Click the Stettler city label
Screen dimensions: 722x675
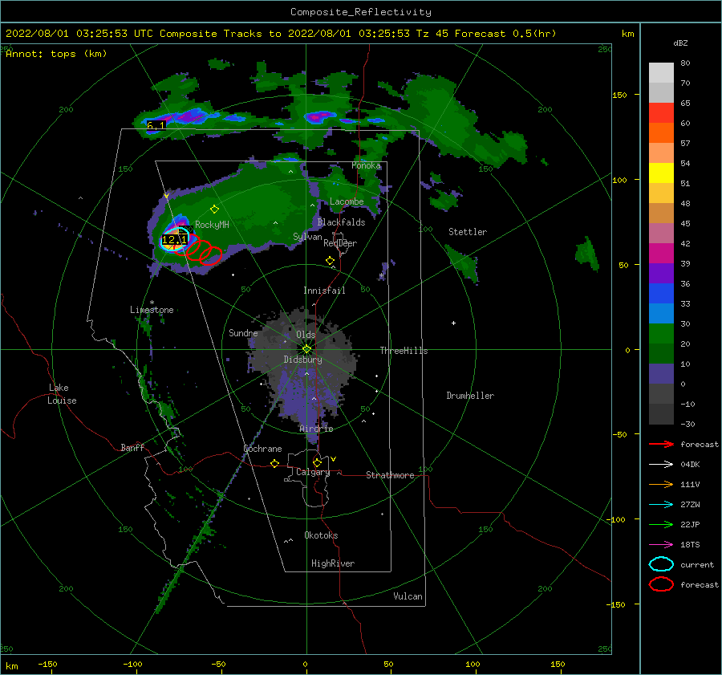coord(468,232)
